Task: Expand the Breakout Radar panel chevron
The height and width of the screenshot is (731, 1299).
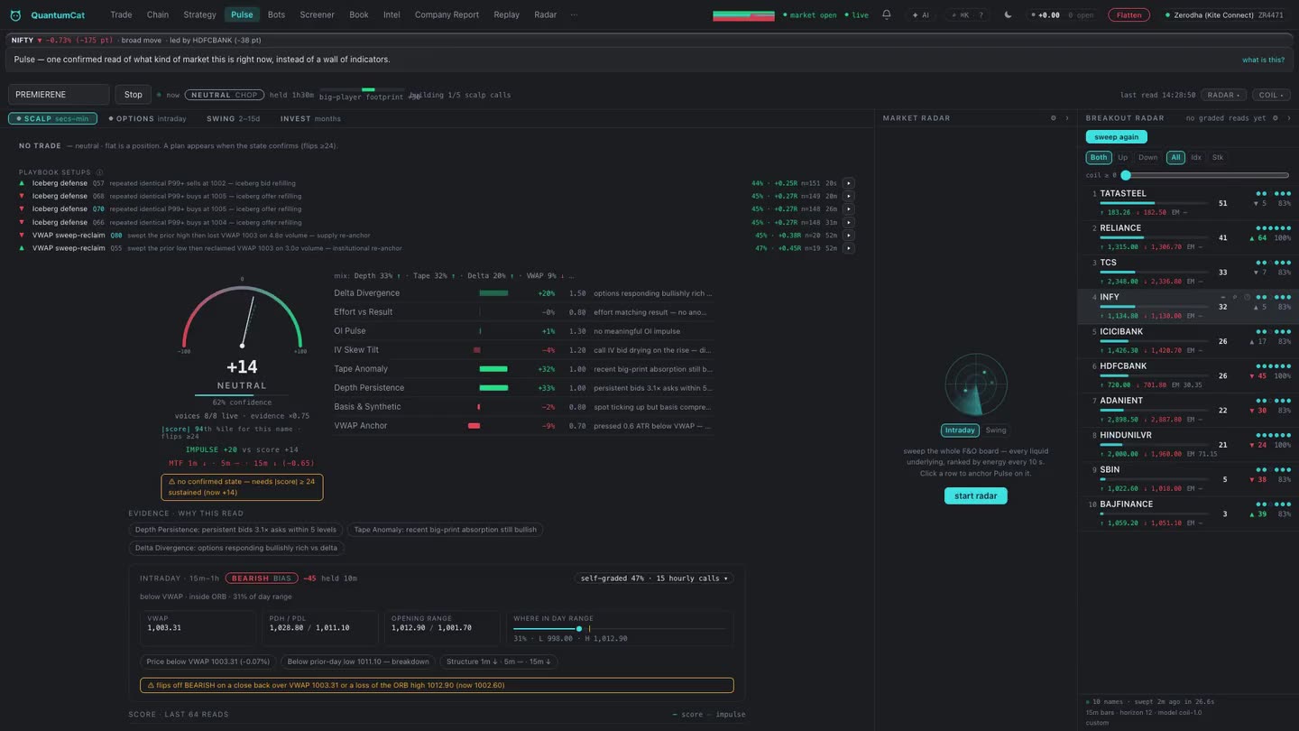Action: pos(1288,118)
